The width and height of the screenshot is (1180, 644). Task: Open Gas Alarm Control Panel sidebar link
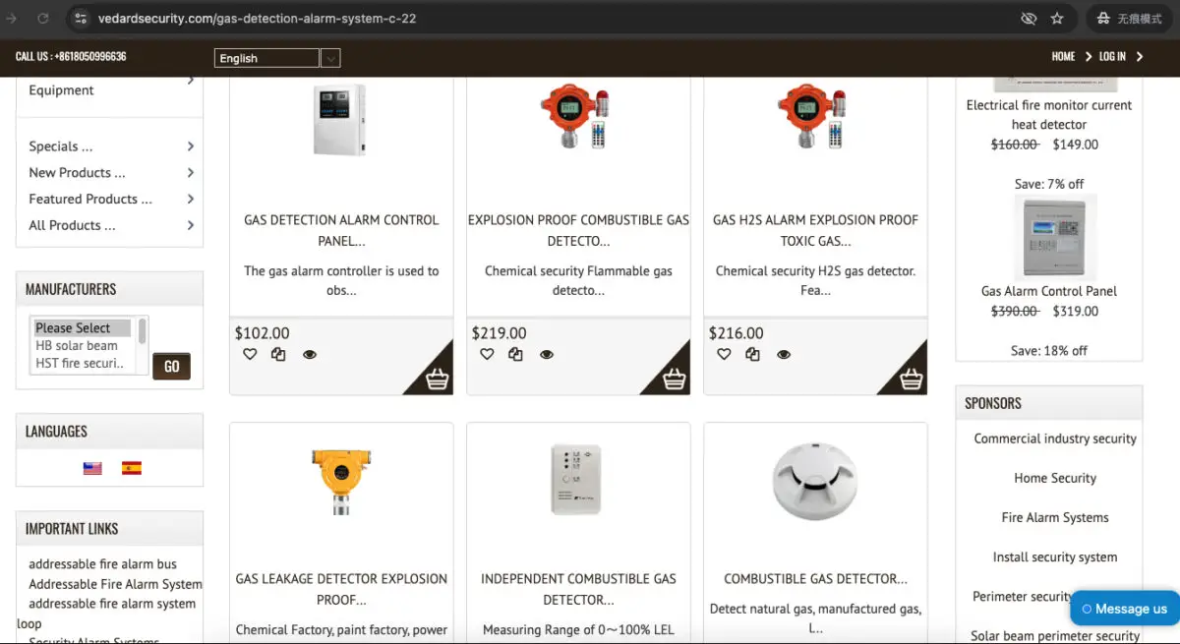point(1049,291)
